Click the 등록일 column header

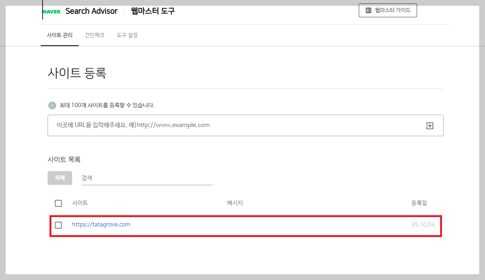tap(418, 203)
